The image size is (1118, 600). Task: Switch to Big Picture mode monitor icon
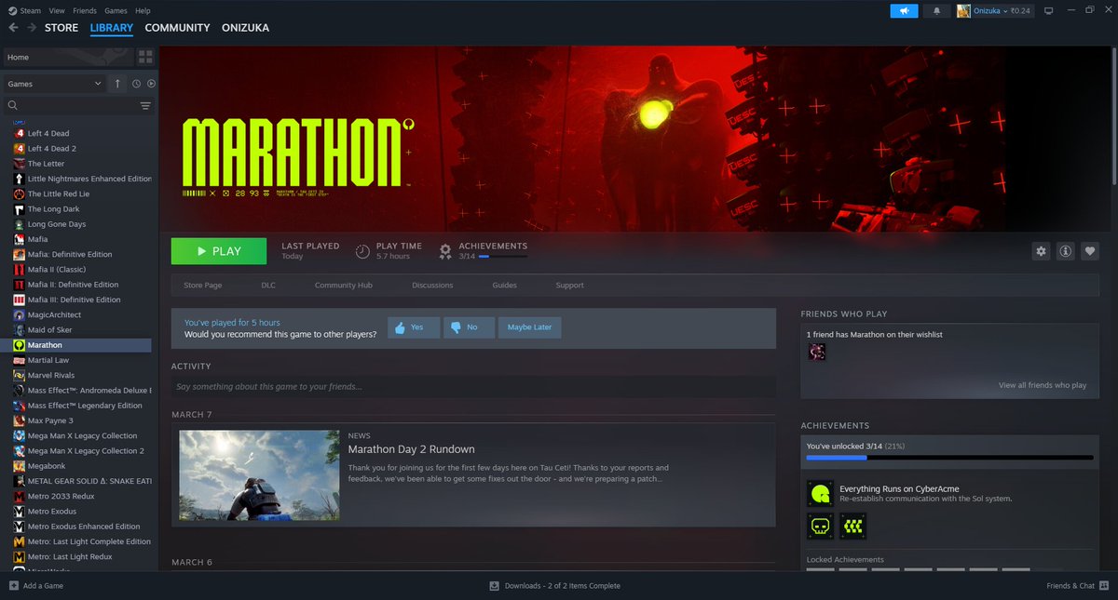tap(1048, 10)
